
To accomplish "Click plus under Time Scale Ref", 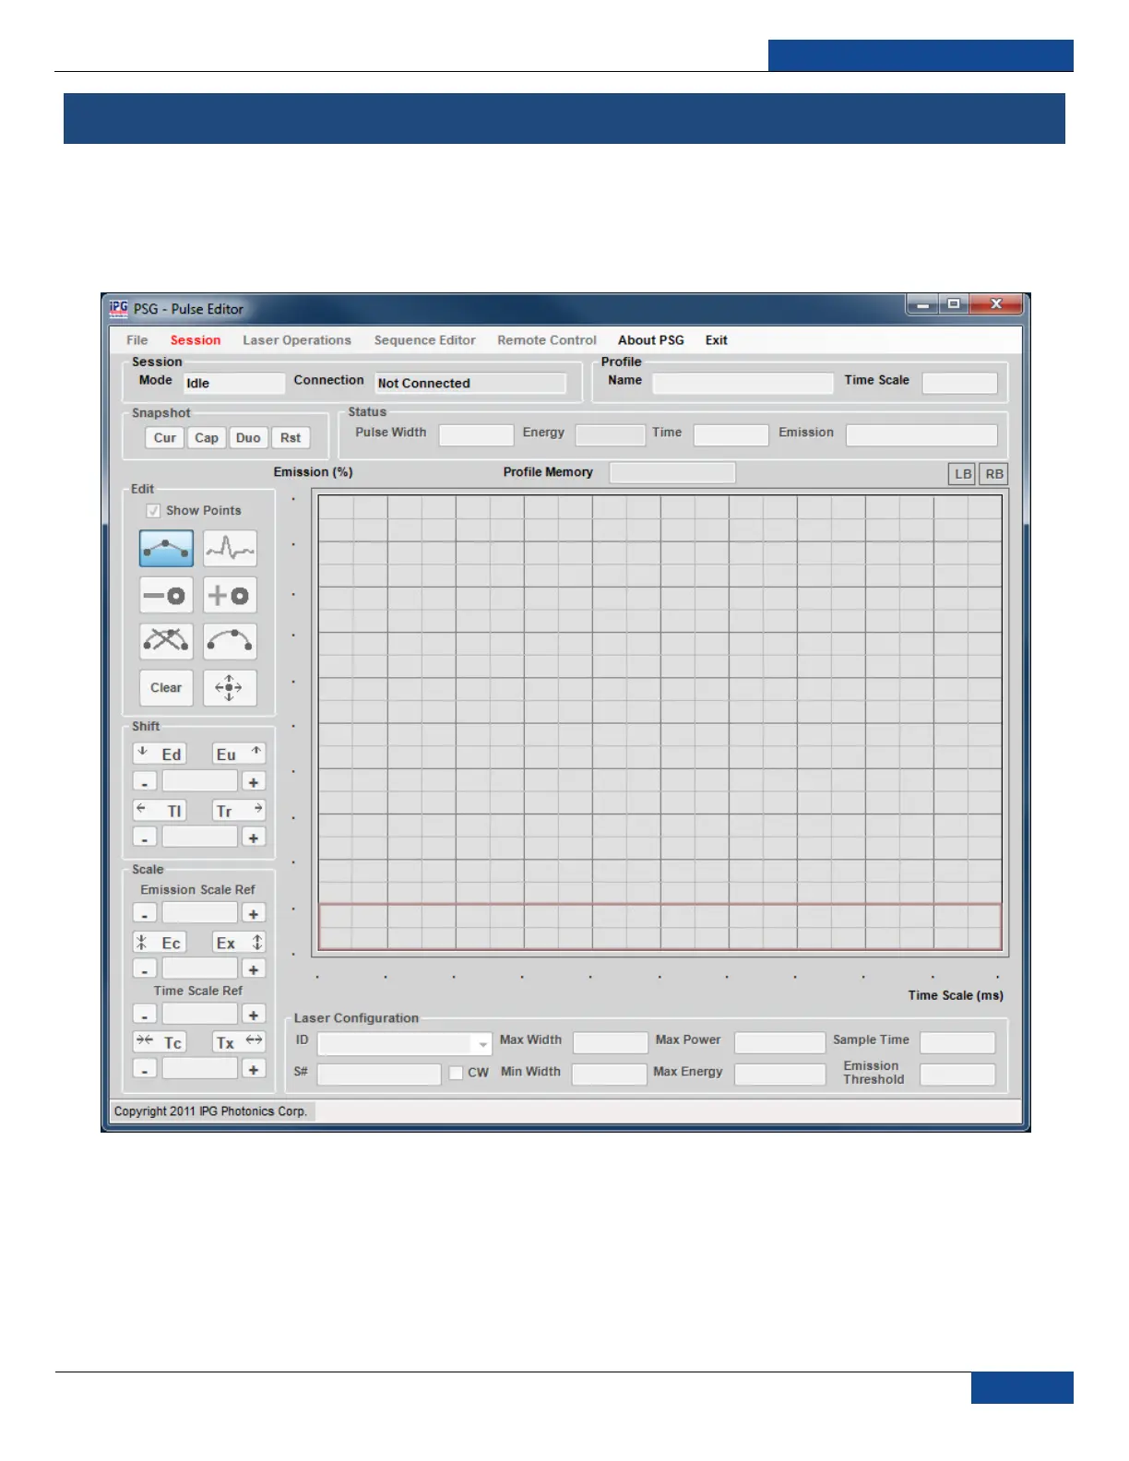I will coord(254,1015).
